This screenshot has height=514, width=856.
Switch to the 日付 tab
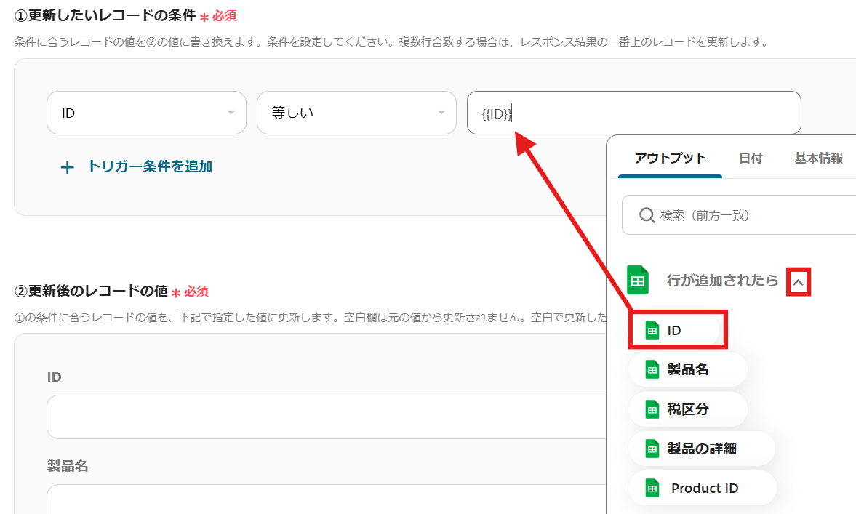(751, 158)
